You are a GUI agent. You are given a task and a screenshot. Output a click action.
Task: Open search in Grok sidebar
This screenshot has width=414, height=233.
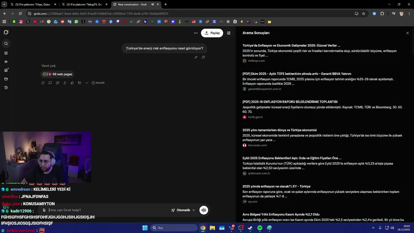(x=6, y=44)
